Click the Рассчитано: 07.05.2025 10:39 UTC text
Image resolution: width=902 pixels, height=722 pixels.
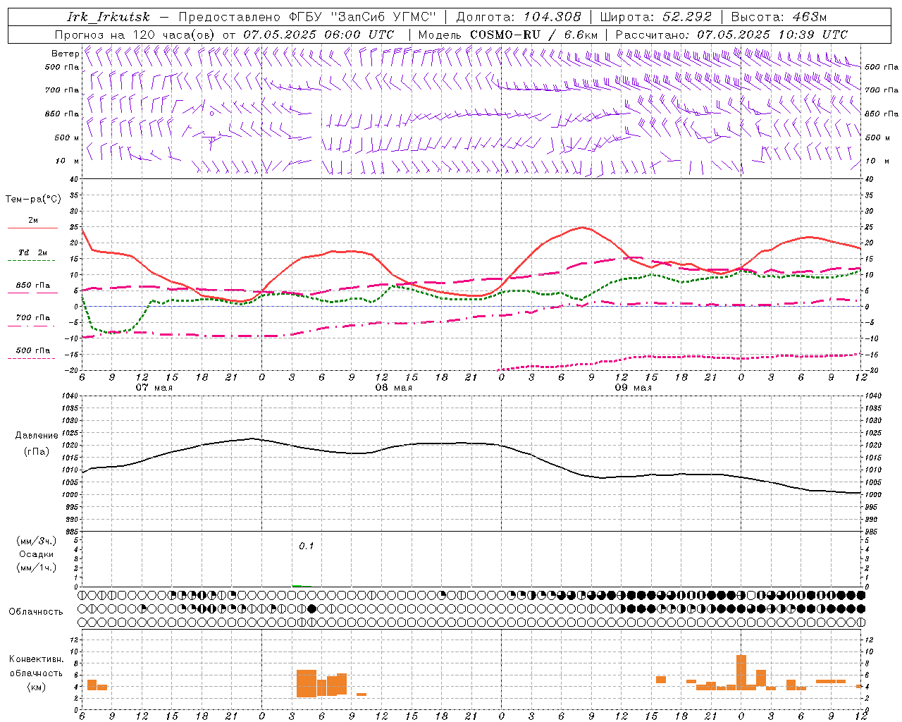(731, 35)
